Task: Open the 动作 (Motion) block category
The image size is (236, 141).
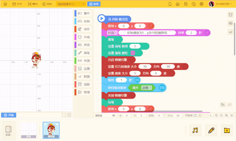Action: pyautogui.click(x=83, y=29)
